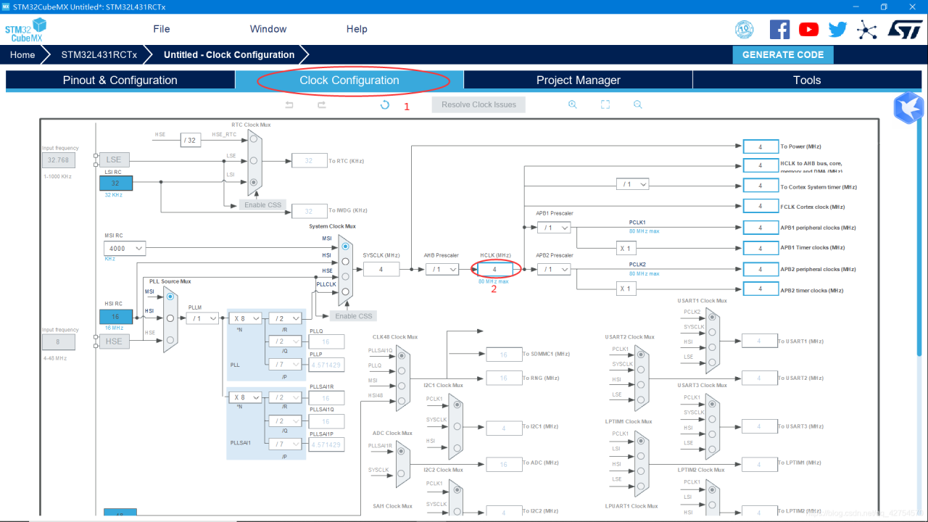Click STM32L431RCTx breadcrumb
Screen dimensions: 928x522
click(99, 54)
